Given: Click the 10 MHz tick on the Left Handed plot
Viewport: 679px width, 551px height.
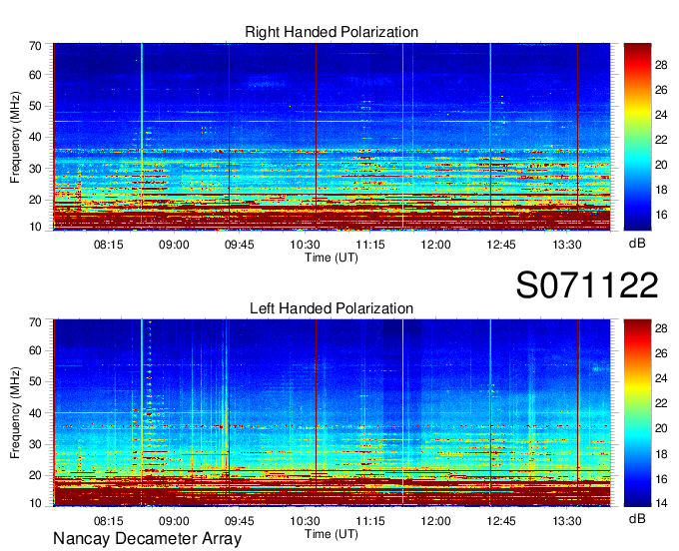Looking at the screenshot, I should (x=35, y=503).
